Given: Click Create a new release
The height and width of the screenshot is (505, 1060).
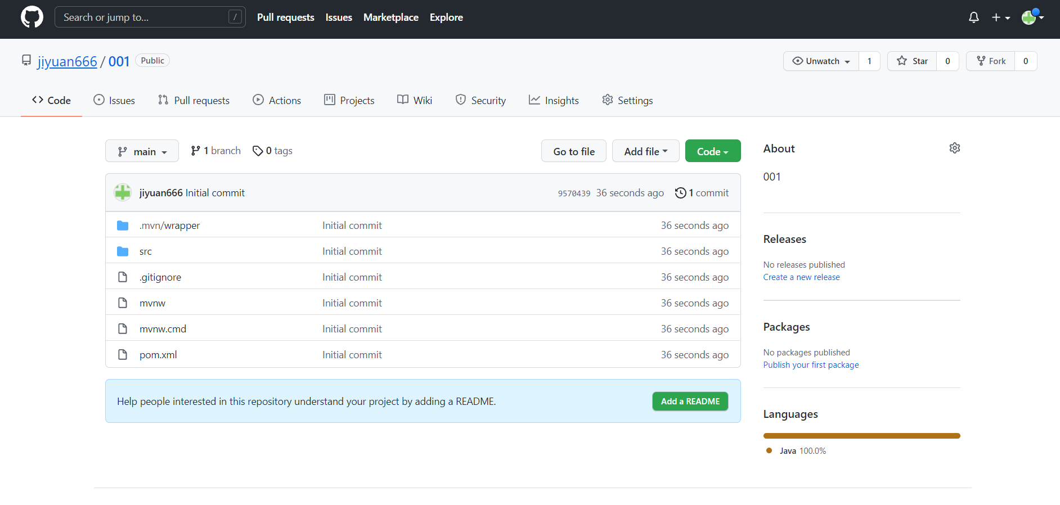Looking at the screenshot, I should (x=801, y=277).
